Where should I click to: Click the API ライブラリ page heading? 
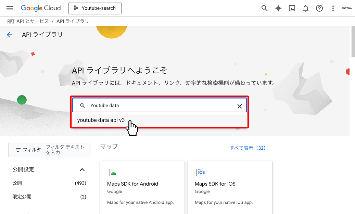point(42,35)
